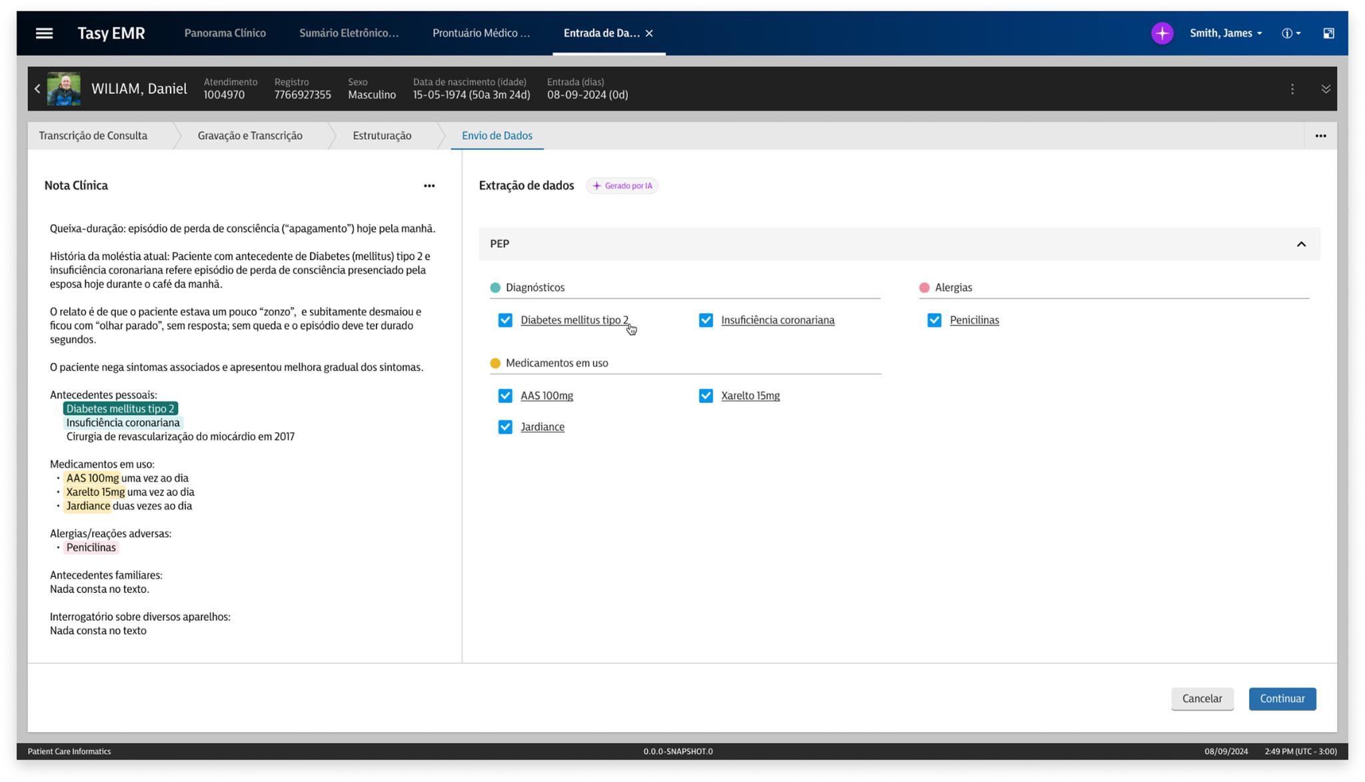
Task: Open Nota Clínica more options
Action: pos(429,186)
